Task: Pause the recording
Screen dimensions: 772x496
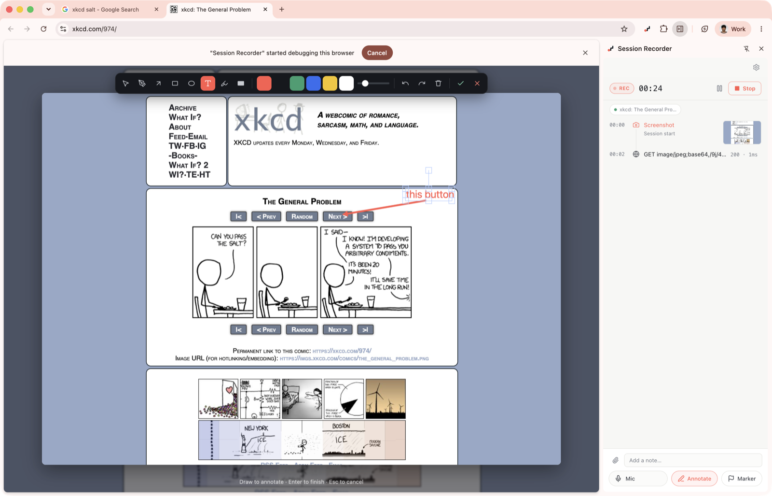Action: [x=719, y=88]
